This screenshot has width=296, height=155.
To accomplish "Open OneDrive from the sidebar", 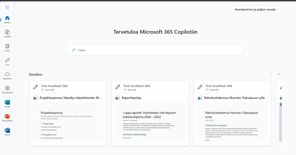I will pyautogui.click(x=7, y=76).
